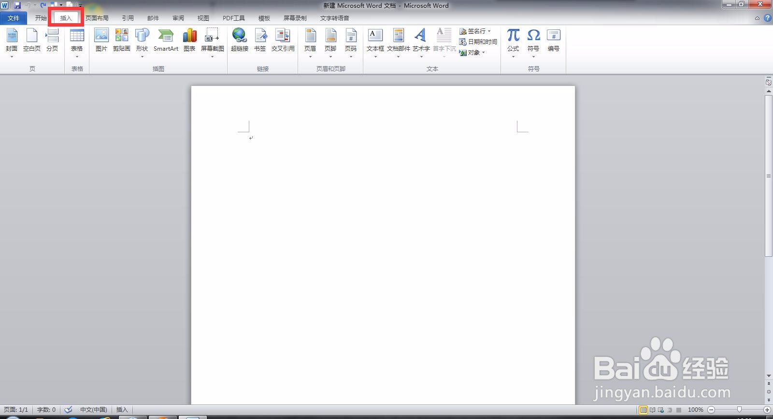Switch to Page Layout (页面布局) tab

pyautogui.click(x=97, y=18)
